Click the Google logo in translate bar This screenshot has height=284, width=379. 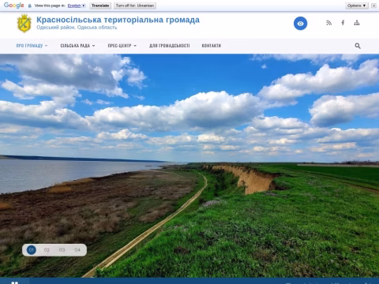(x=14, y=6)
